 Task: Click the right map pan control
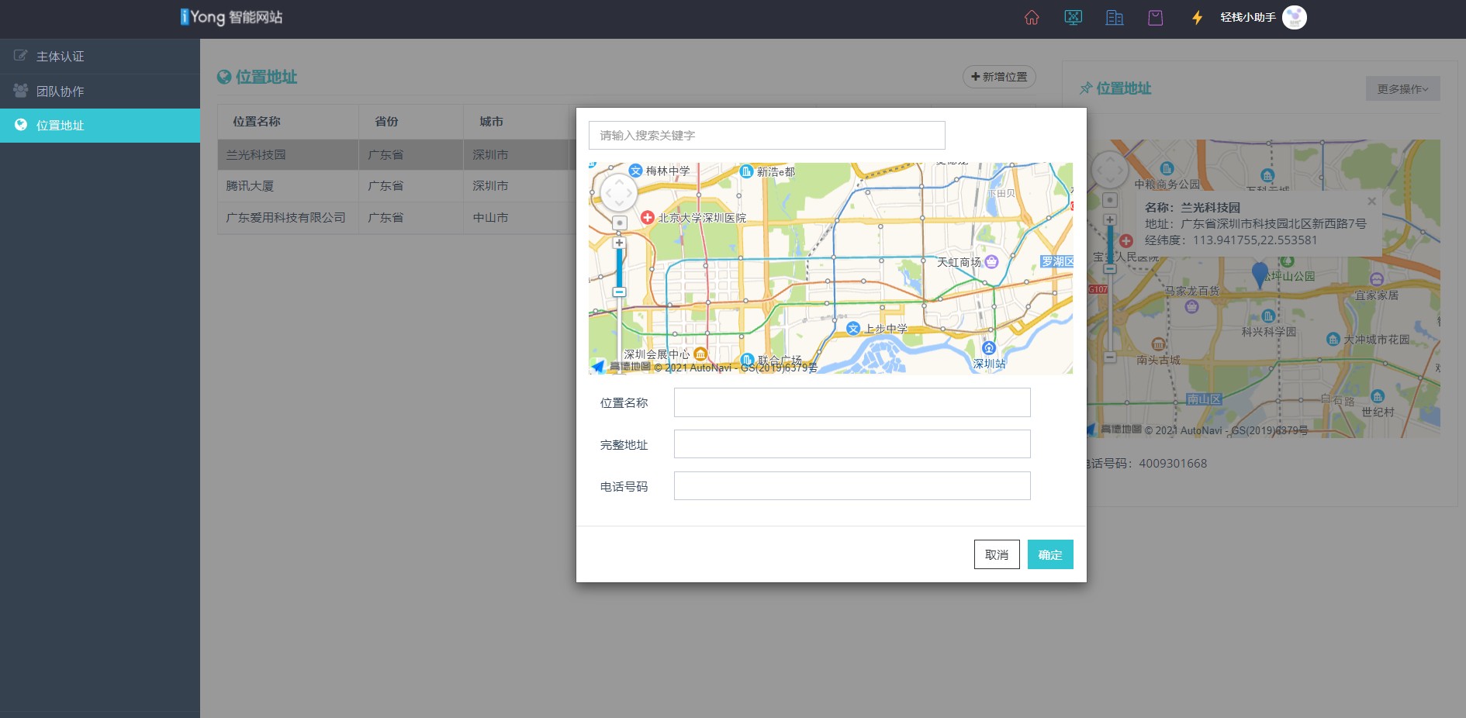click(x=1109, y=169)
